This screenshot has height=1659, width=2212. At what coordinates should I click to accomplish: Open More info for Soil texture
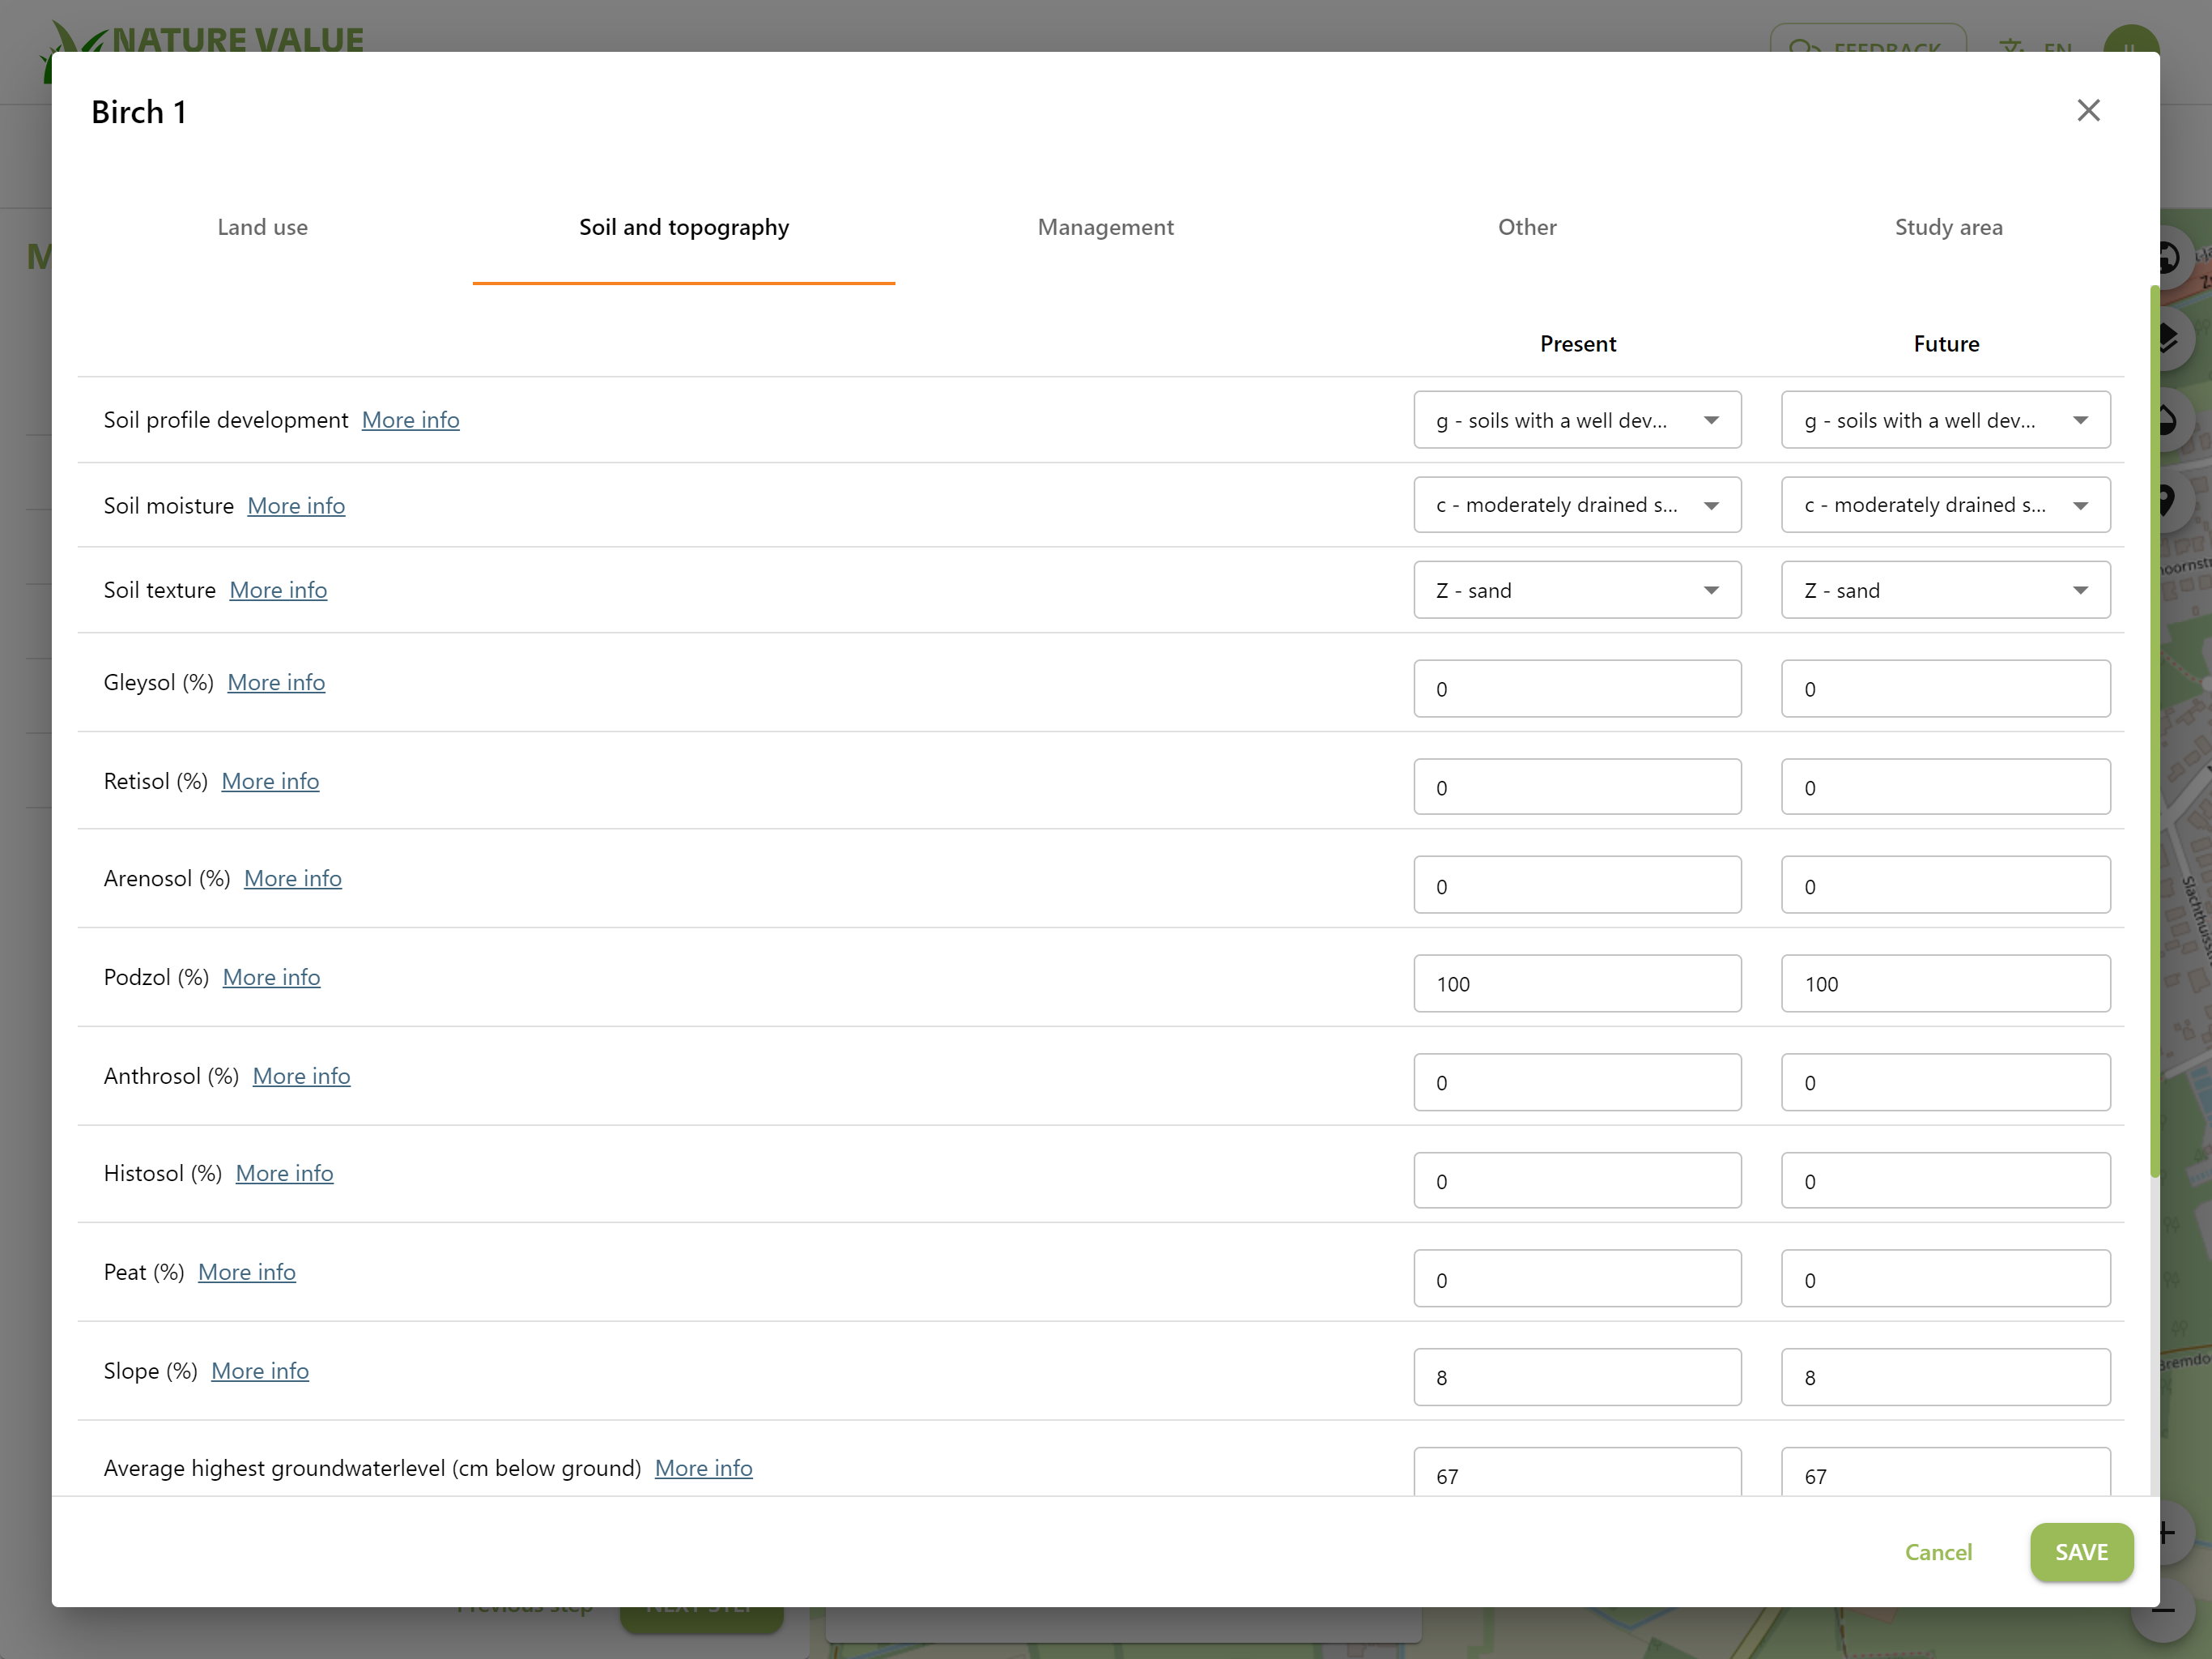pos(278,591)
